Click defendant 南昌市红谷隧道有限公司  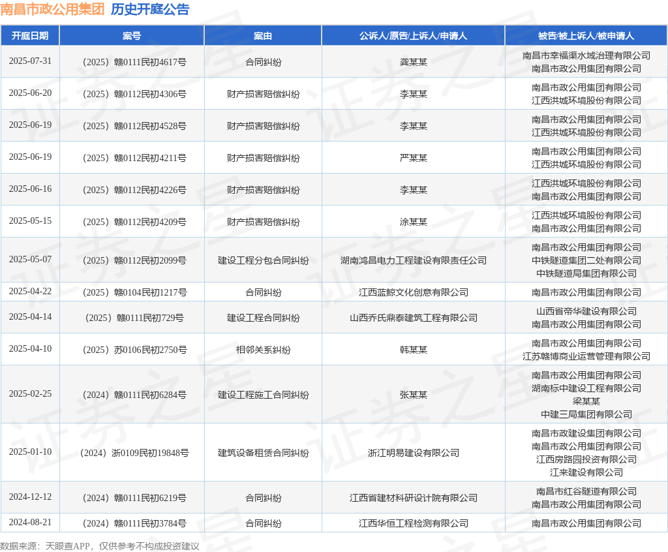pos(586,491)
